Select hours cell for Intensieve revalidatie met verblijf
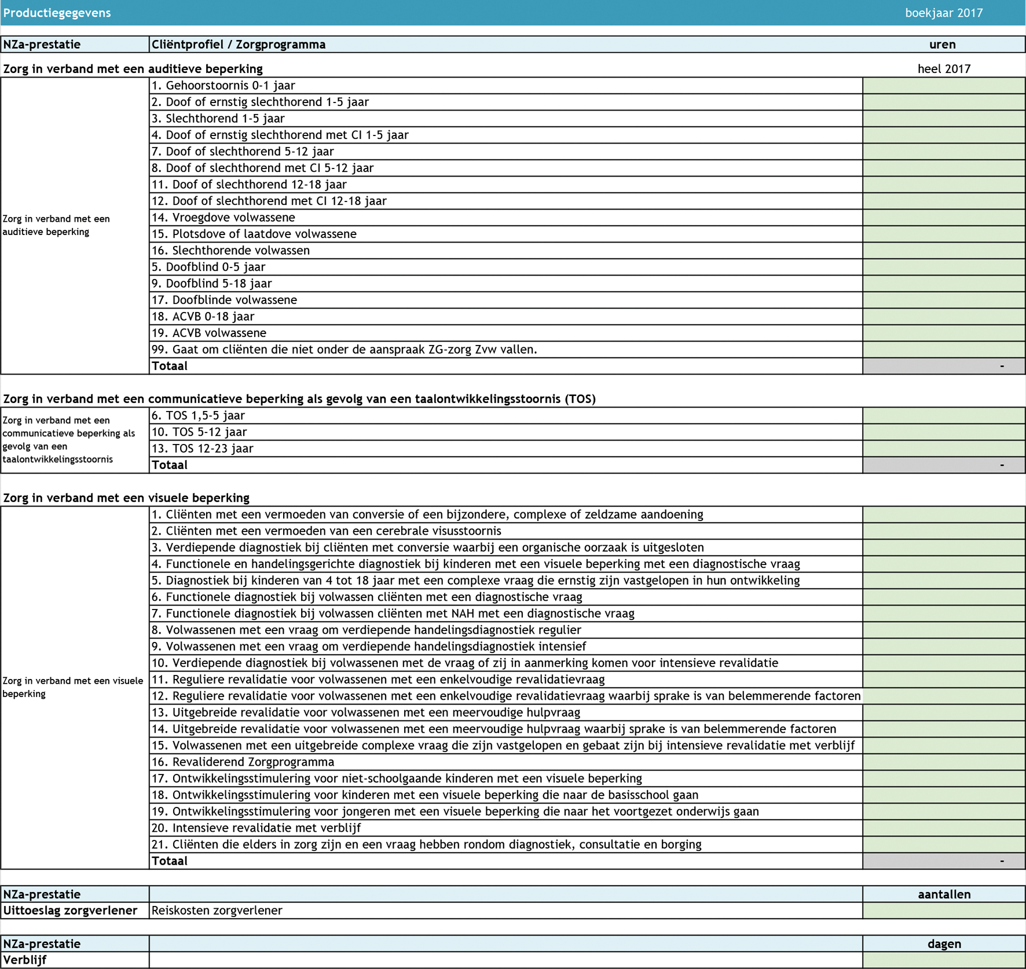The height and width of the screenshot is (969, 1026). click(x=943, y=828)
